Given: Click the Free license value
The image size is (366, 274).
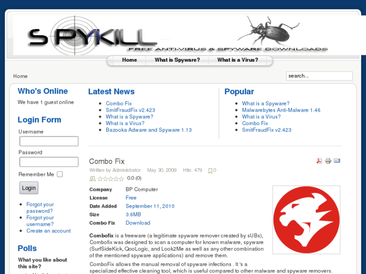Looking at the screenshot, I should point(131,198).
